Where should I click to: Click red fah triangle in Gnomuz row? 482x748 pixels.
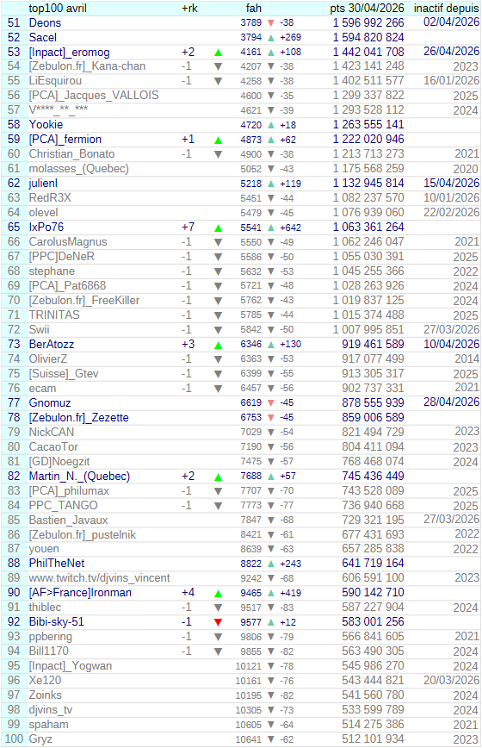click(271, 403)
